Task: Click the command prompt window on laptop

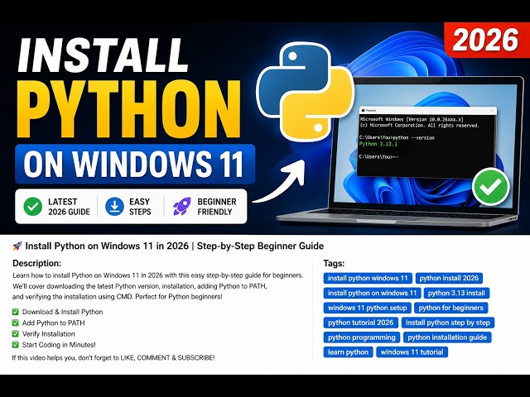Action: [x=427, y=141]
